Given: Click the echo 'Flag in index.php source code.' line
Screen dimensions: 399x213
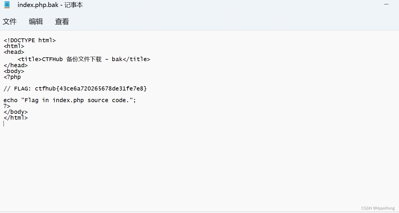Looking at the screenshot, I should (x=70, y=100).
